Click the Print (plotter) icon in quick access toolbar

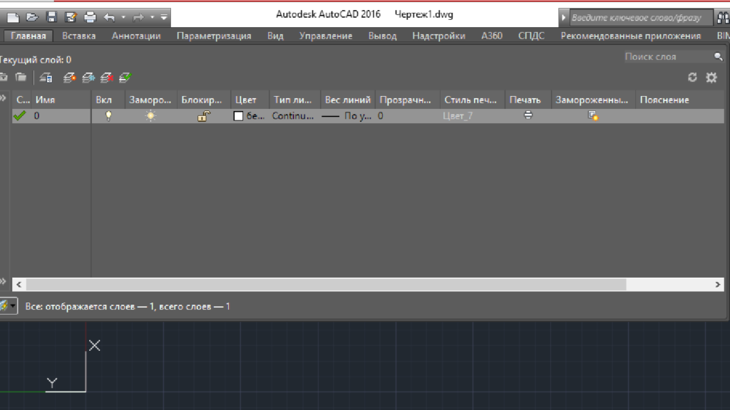point(90,16)
